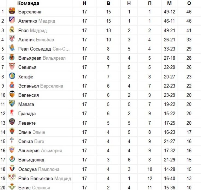Click the Valencia bat crest icon
This screenshot has height=190, width=201.
(12, 94)
